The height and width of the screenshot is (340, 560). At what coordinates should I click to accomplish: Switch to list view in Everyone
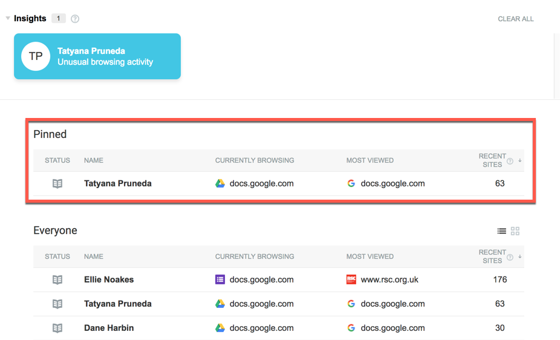tap(501, 231)
